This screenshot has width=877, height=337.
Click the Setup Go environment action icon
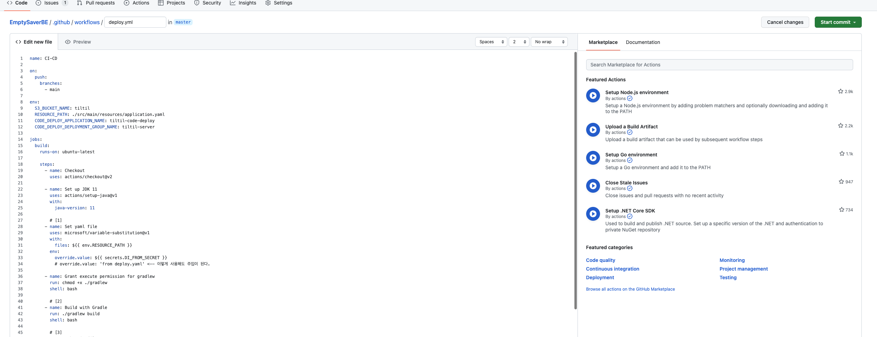pyautogui.click(x=593, y=158)
